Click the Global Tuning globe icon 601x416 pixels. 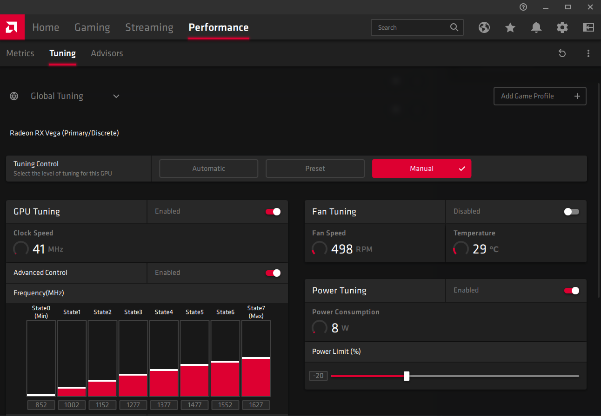(14, 96)
